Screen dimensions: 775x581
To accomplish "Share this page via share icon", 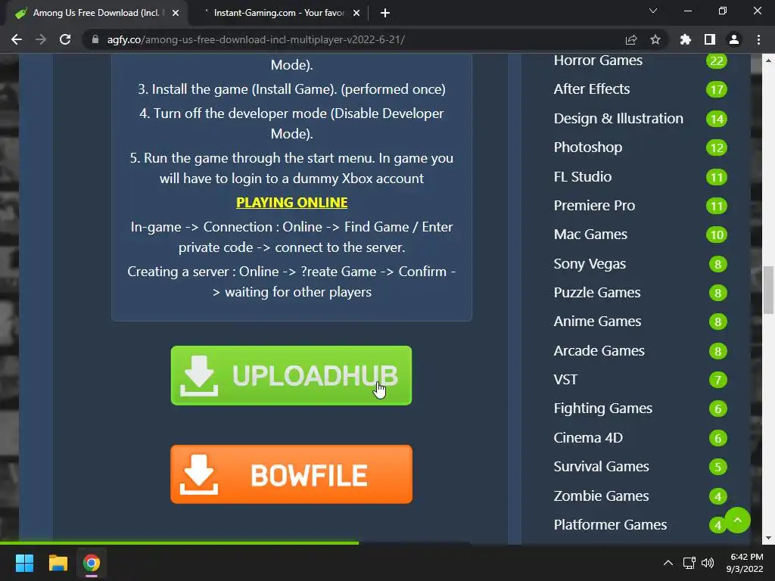I will (x=630, y=39).
